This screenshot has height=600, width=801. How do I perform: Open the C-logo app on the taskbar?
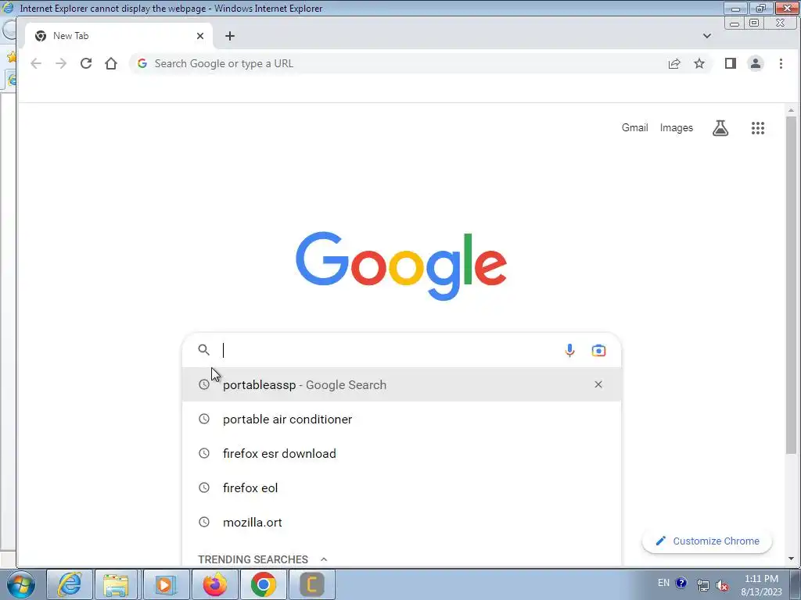[x=312, y=584]
